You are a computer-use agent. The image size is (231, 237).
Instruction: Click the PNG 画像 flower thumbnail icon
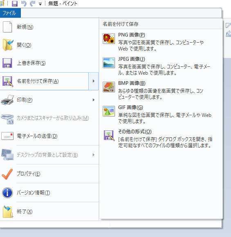coord(109,39)
